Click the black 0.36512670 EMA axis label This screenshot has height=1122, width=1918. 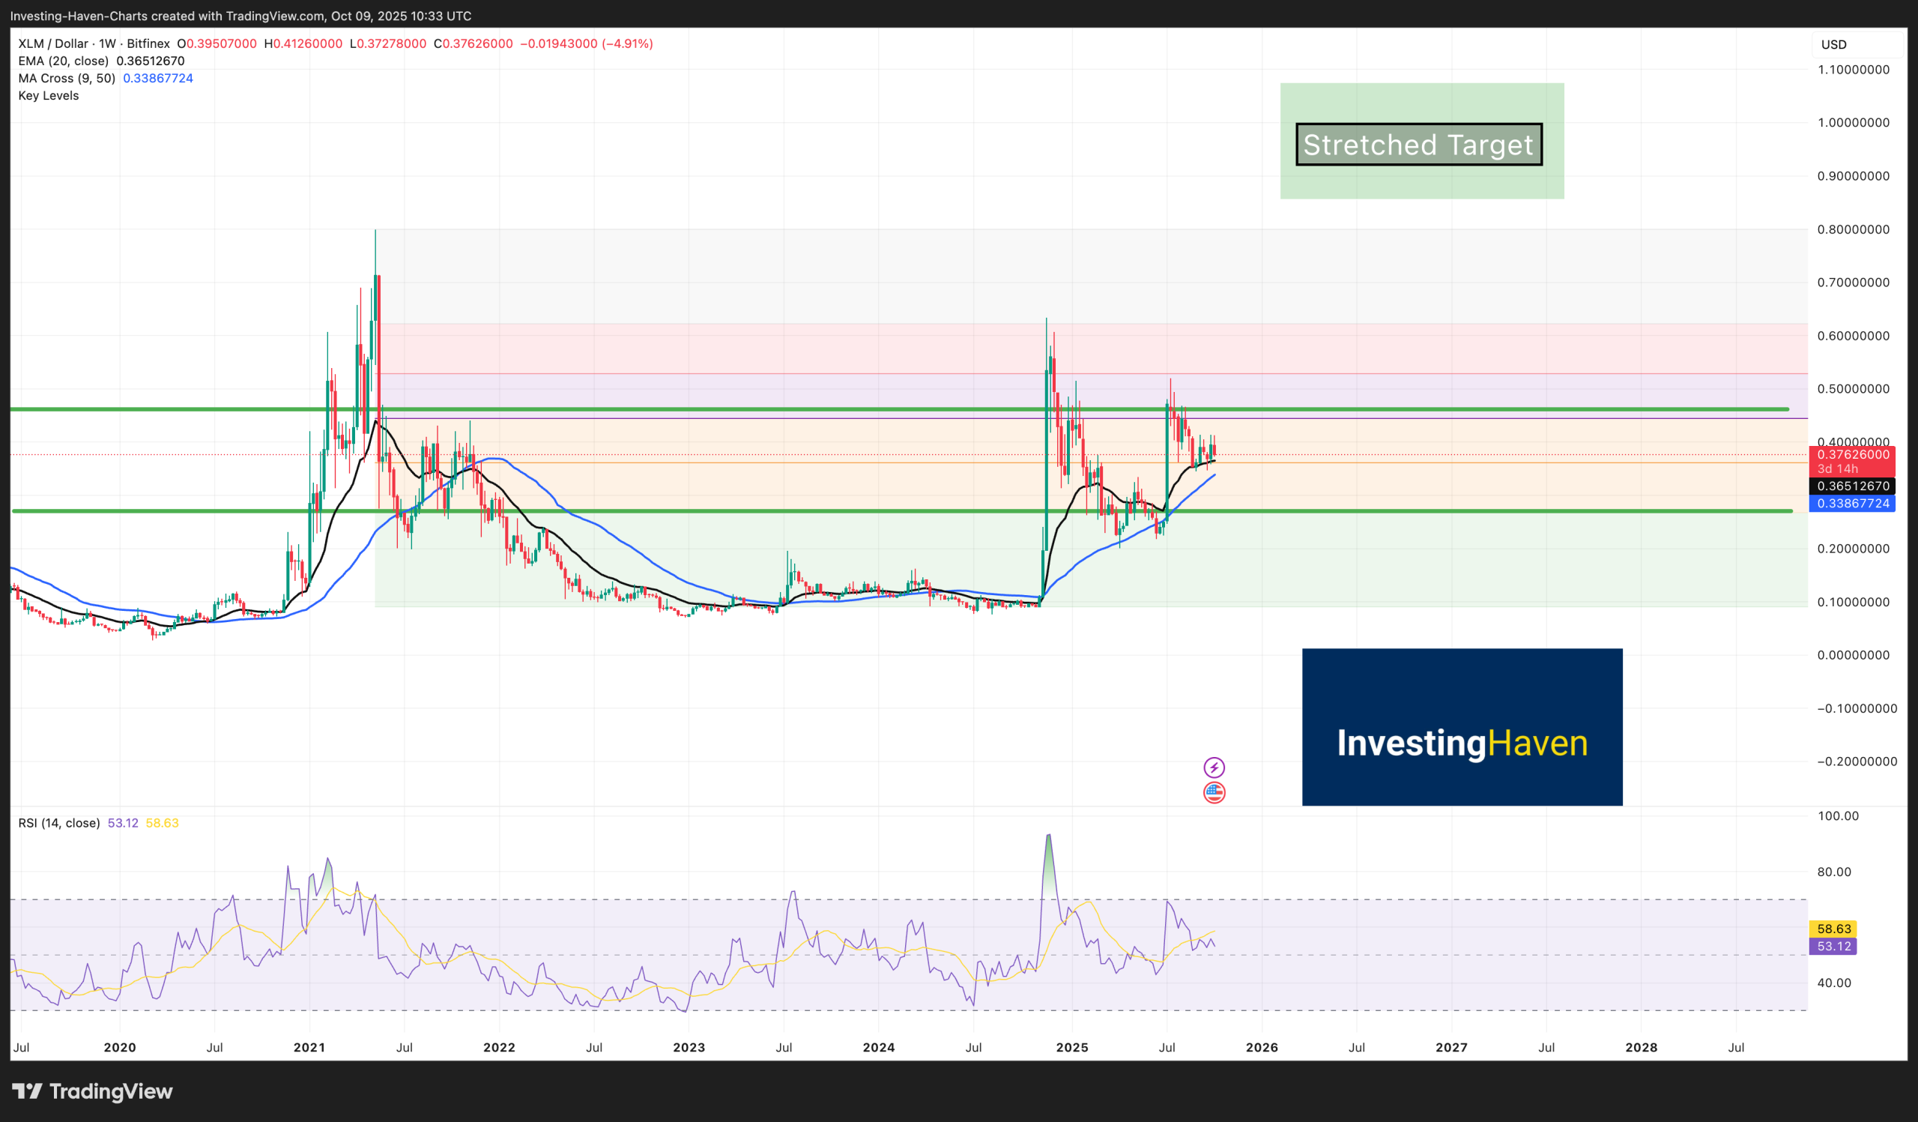(1853, 486)
